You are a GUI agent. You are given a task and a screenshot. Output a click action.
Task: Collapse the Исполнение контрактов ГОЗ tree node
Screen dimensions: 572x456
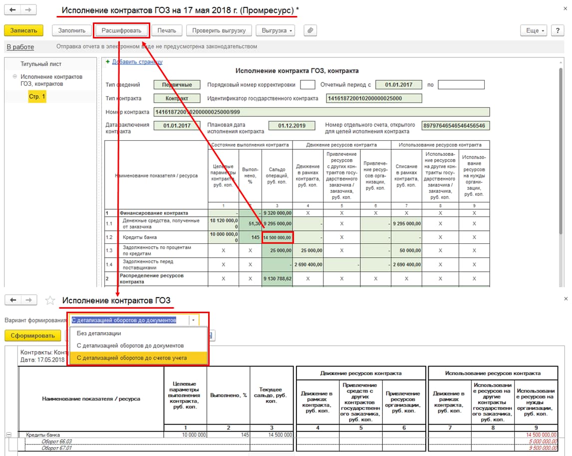pos(15,77)
